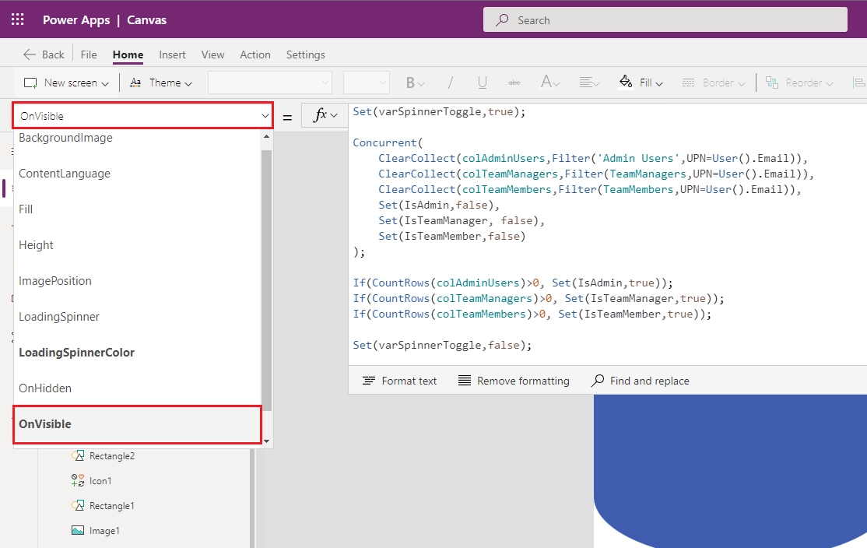Click the Italic formatting icon

450,83
